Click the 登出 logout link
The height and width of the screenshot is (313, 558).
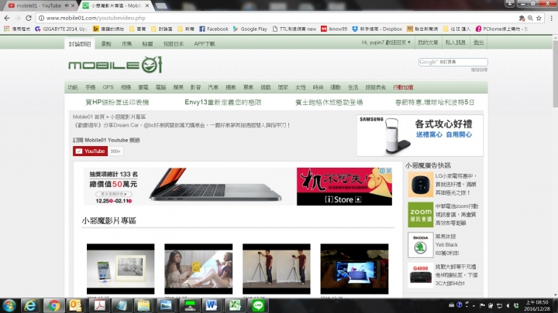(x=478, y=43)
